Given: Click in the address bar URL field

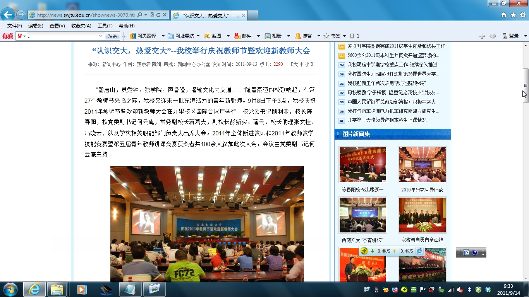Looking at the screenshot, I should [85, 15].
